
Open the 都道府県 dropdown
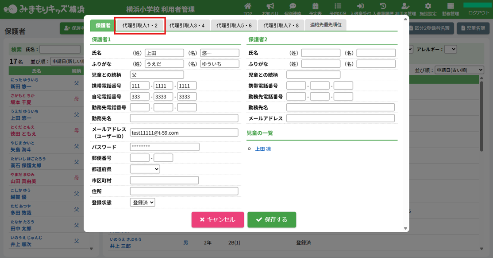tap(145, 169)
